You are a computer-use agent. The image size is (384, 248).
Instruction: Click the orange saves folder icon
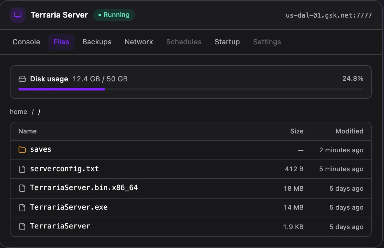[22, 149]
